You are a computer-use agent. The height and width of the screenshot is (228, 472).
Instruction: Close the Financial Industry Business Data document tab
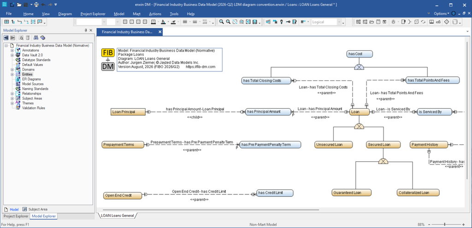(x=160, y=32)
